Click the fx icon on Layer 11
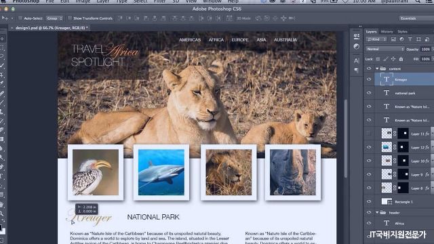Image resolution: width=434 pixels, height=244 pixels. pyautogui.click(x=427, y=134)
